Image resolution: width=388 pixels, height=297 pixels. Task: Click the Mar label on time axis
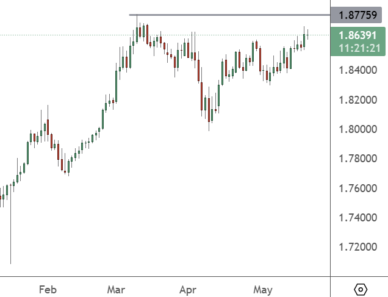pos(116,289)
